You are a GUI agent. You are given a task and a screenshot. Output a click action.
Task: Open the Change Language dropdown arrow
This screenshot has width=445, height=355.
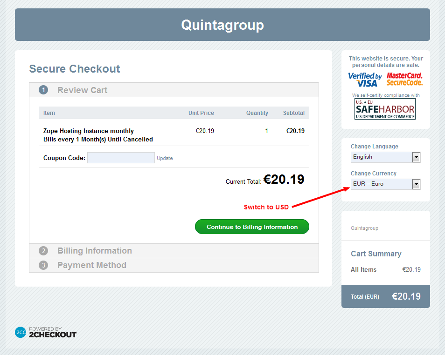(x=416, y=157)
